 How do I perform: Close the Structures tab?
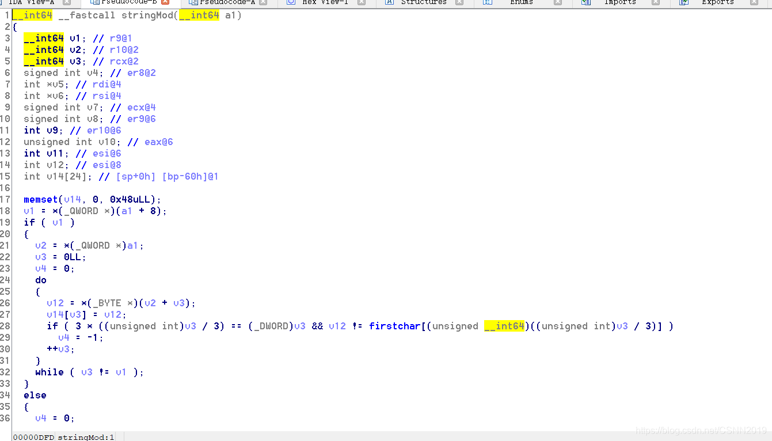coord(459,2)
